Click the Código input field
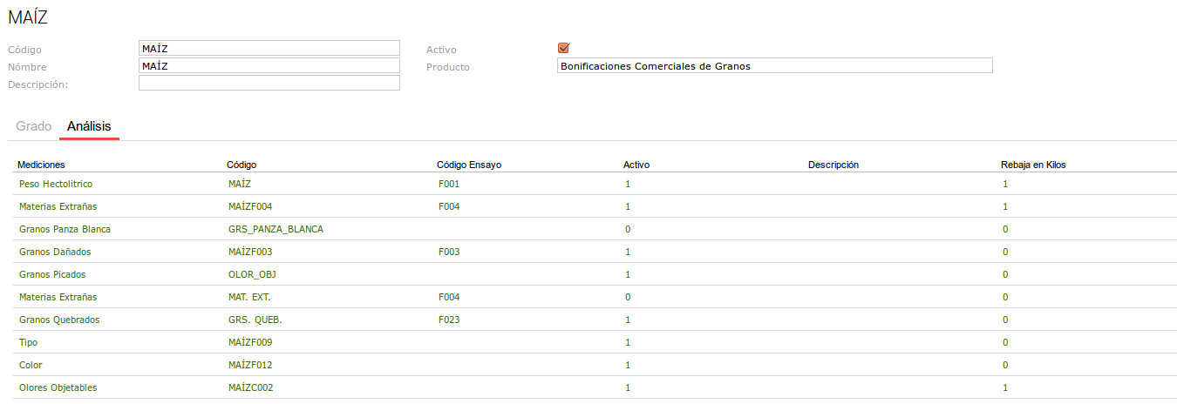This screenshot has height=404, width=1177. [x=269, y=49]
